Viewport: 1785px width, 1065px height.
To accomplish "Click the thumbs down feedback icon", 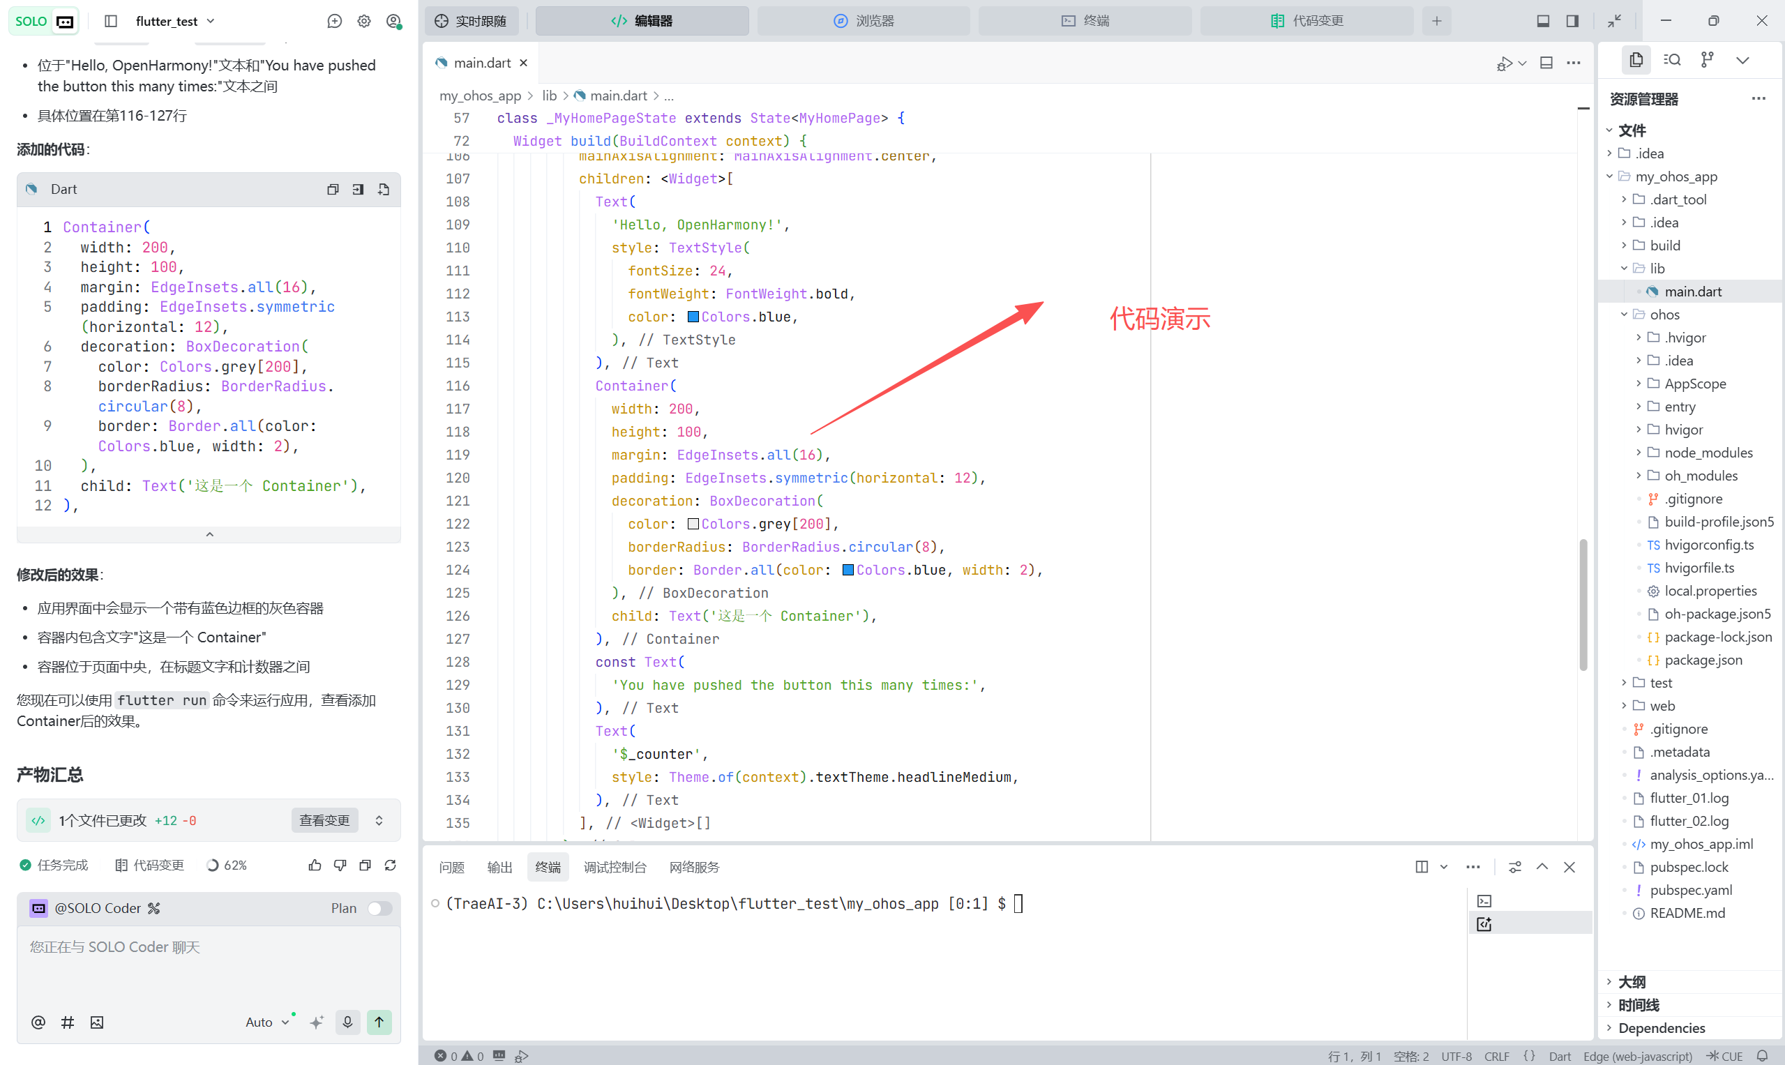I will pyautogui.click(x=340, y=866).
